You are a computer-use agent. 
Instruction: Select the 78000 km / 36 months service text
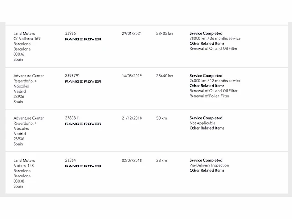pos(215,38)
